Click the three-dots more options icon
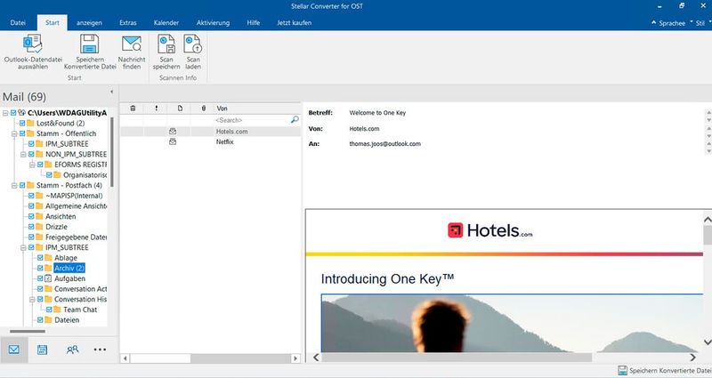Image resolution: width=712 pixels, height=378 pixels. pos(100,350)
